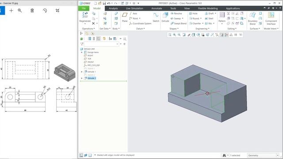This screenshot has width=283, height=159.
Task: Click the Draft feature button
Action: click(x=209, y=14)
